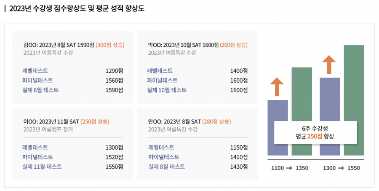Click the orange (280점 상승) text
The image size is (379, 191).
[216, 121]
